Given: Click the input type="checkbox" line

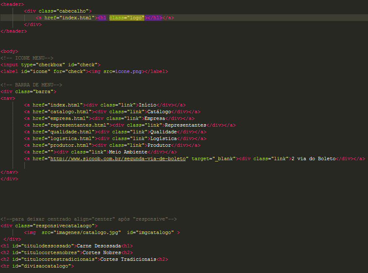Looking at the screenshot, I should [x=50, y=65].
